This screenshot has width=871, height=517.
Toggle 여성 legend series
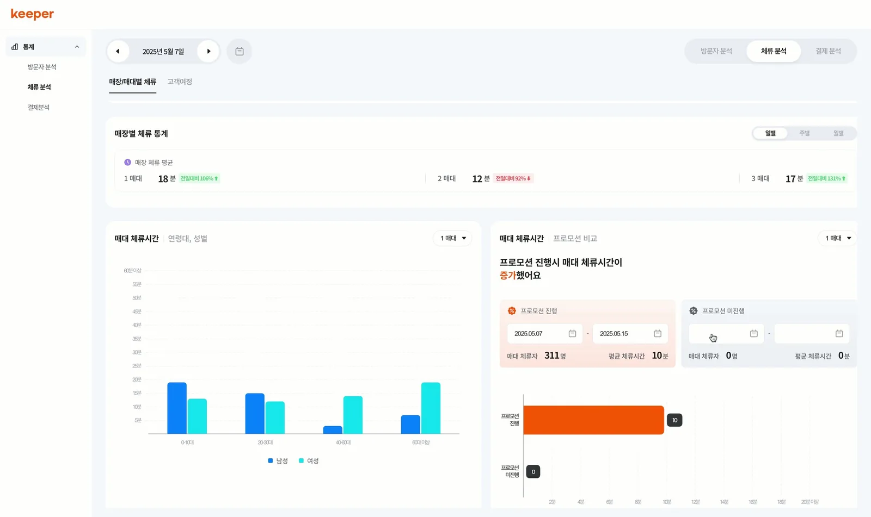(309, 461)
